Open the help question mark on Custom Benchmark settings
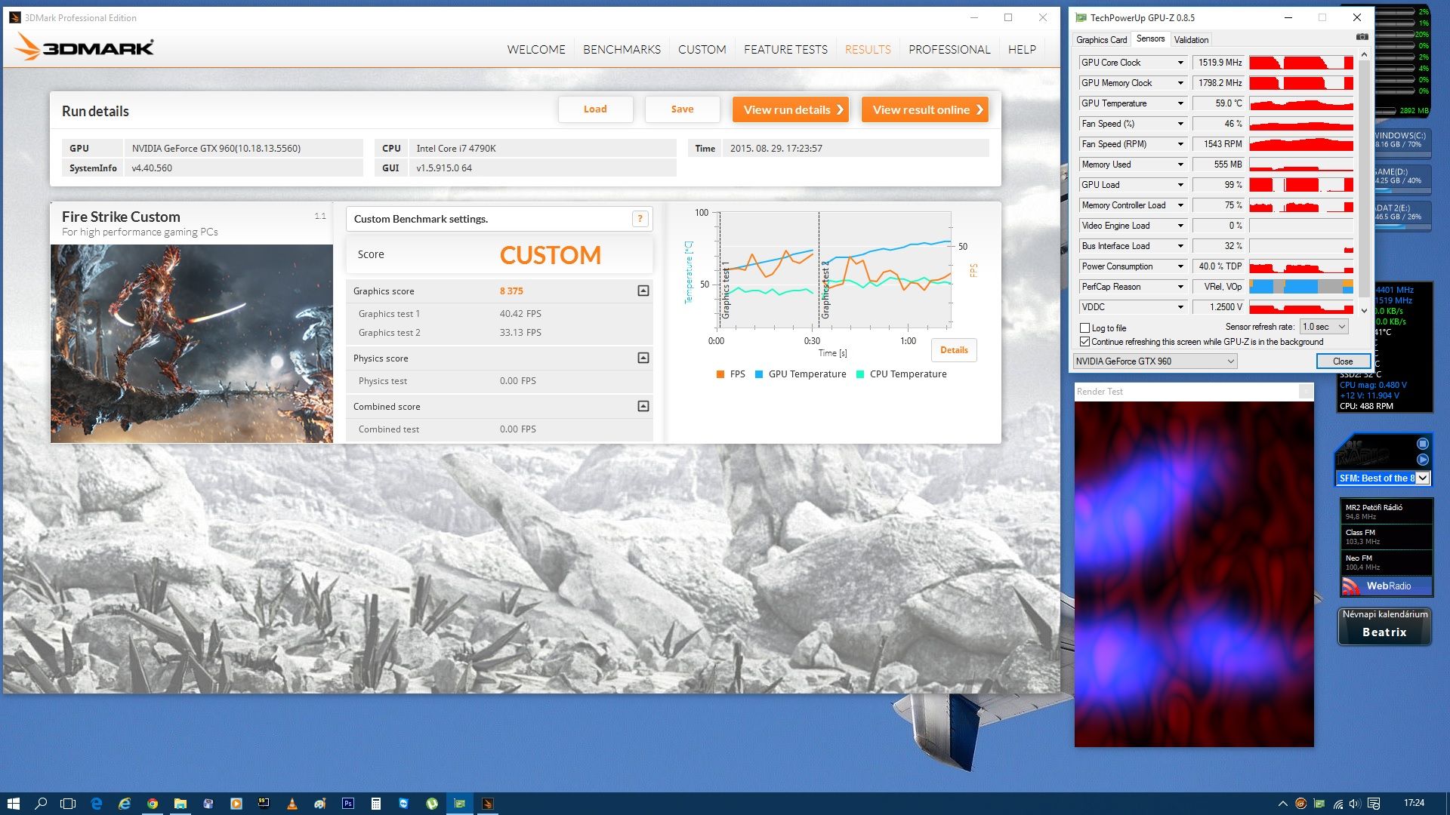 (x=640, y=219)
